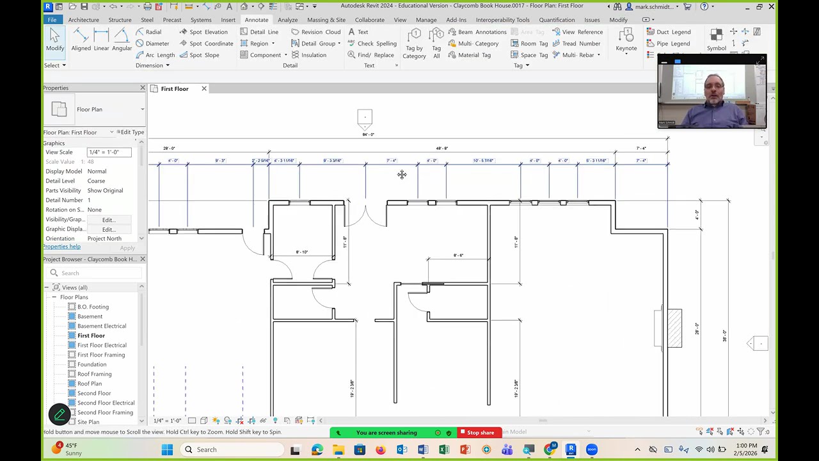Place a Spot Slope annotation
The height and width of the screenshot is (461, 819).
click(x=199, y=55)
